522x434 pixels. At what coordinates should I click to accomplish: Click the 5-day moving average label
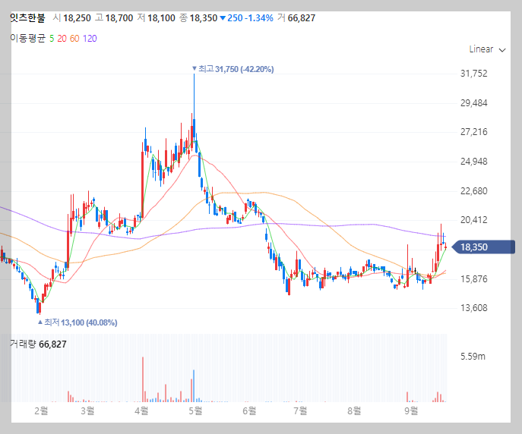point(52,39)
